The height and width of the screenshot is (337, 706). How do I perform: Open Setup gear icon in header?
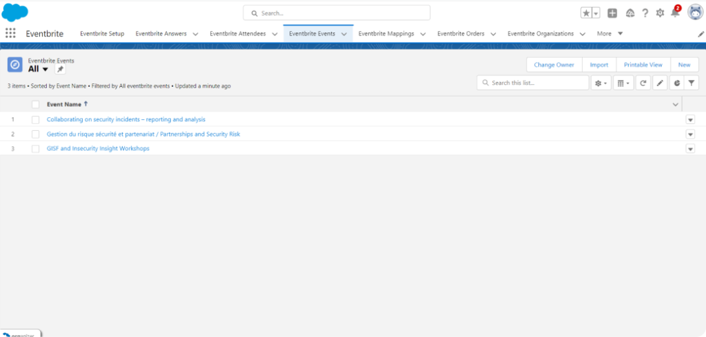(660, 13)
